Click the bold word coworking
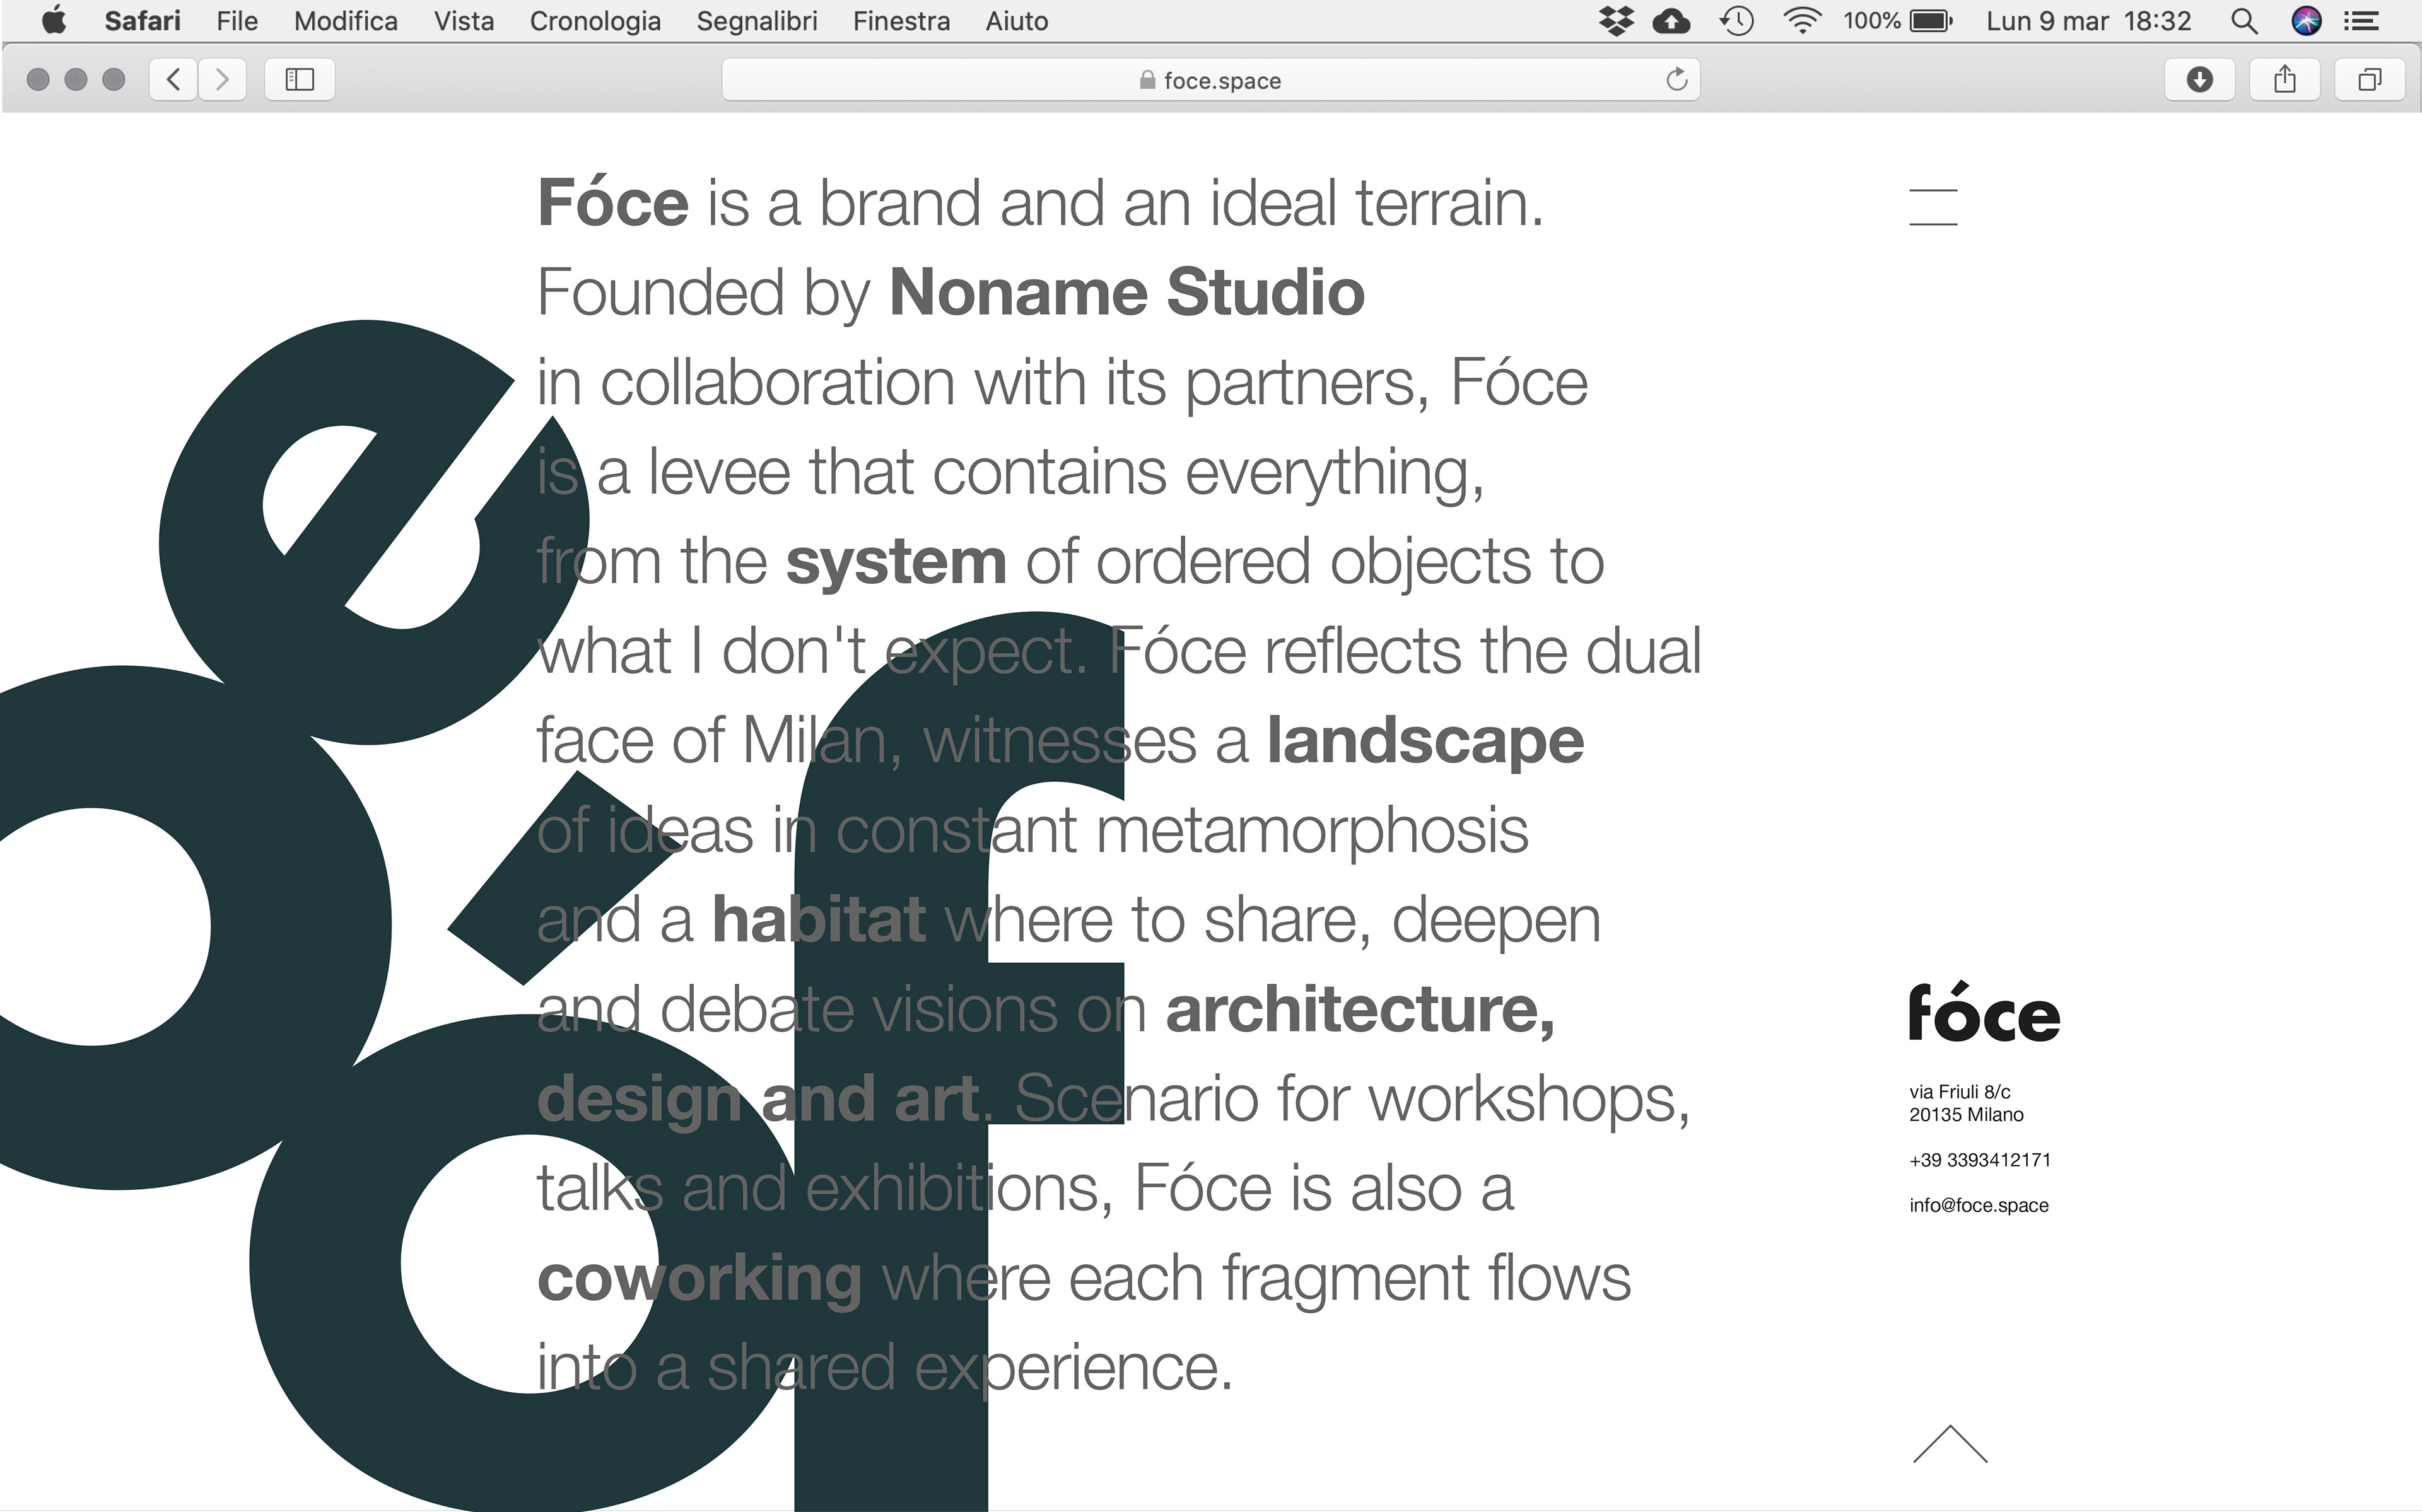 (x=699, y=1280)
